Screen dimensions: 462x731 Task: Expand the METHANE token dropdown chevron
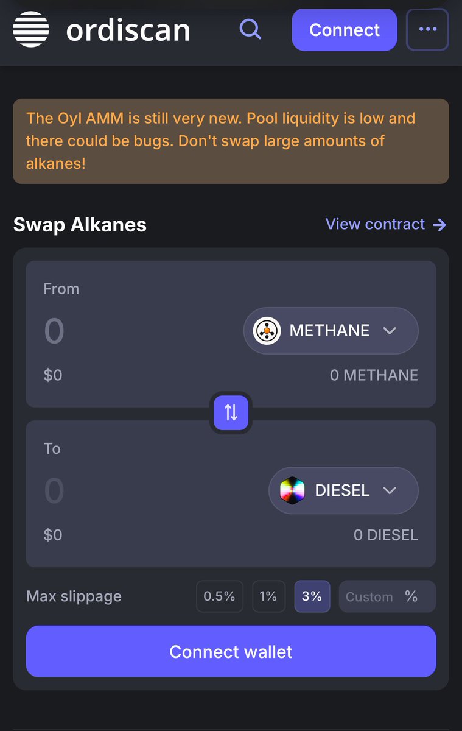390,331
